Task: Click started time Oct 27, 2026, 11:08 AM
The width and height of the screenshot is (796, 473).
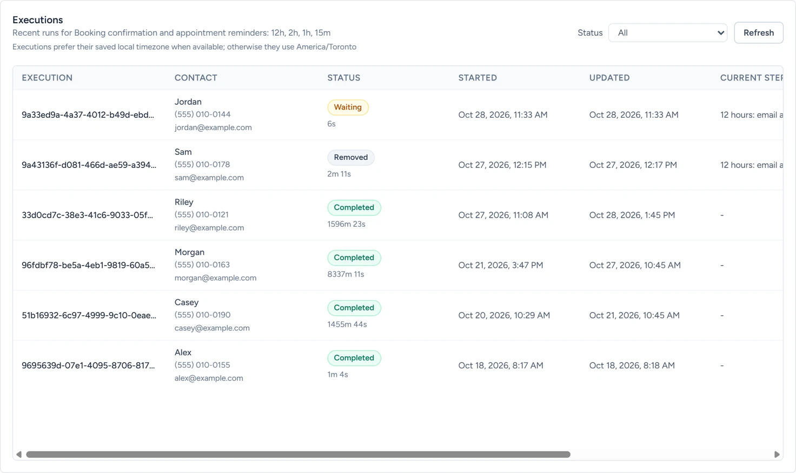Action: pos(503,215)
